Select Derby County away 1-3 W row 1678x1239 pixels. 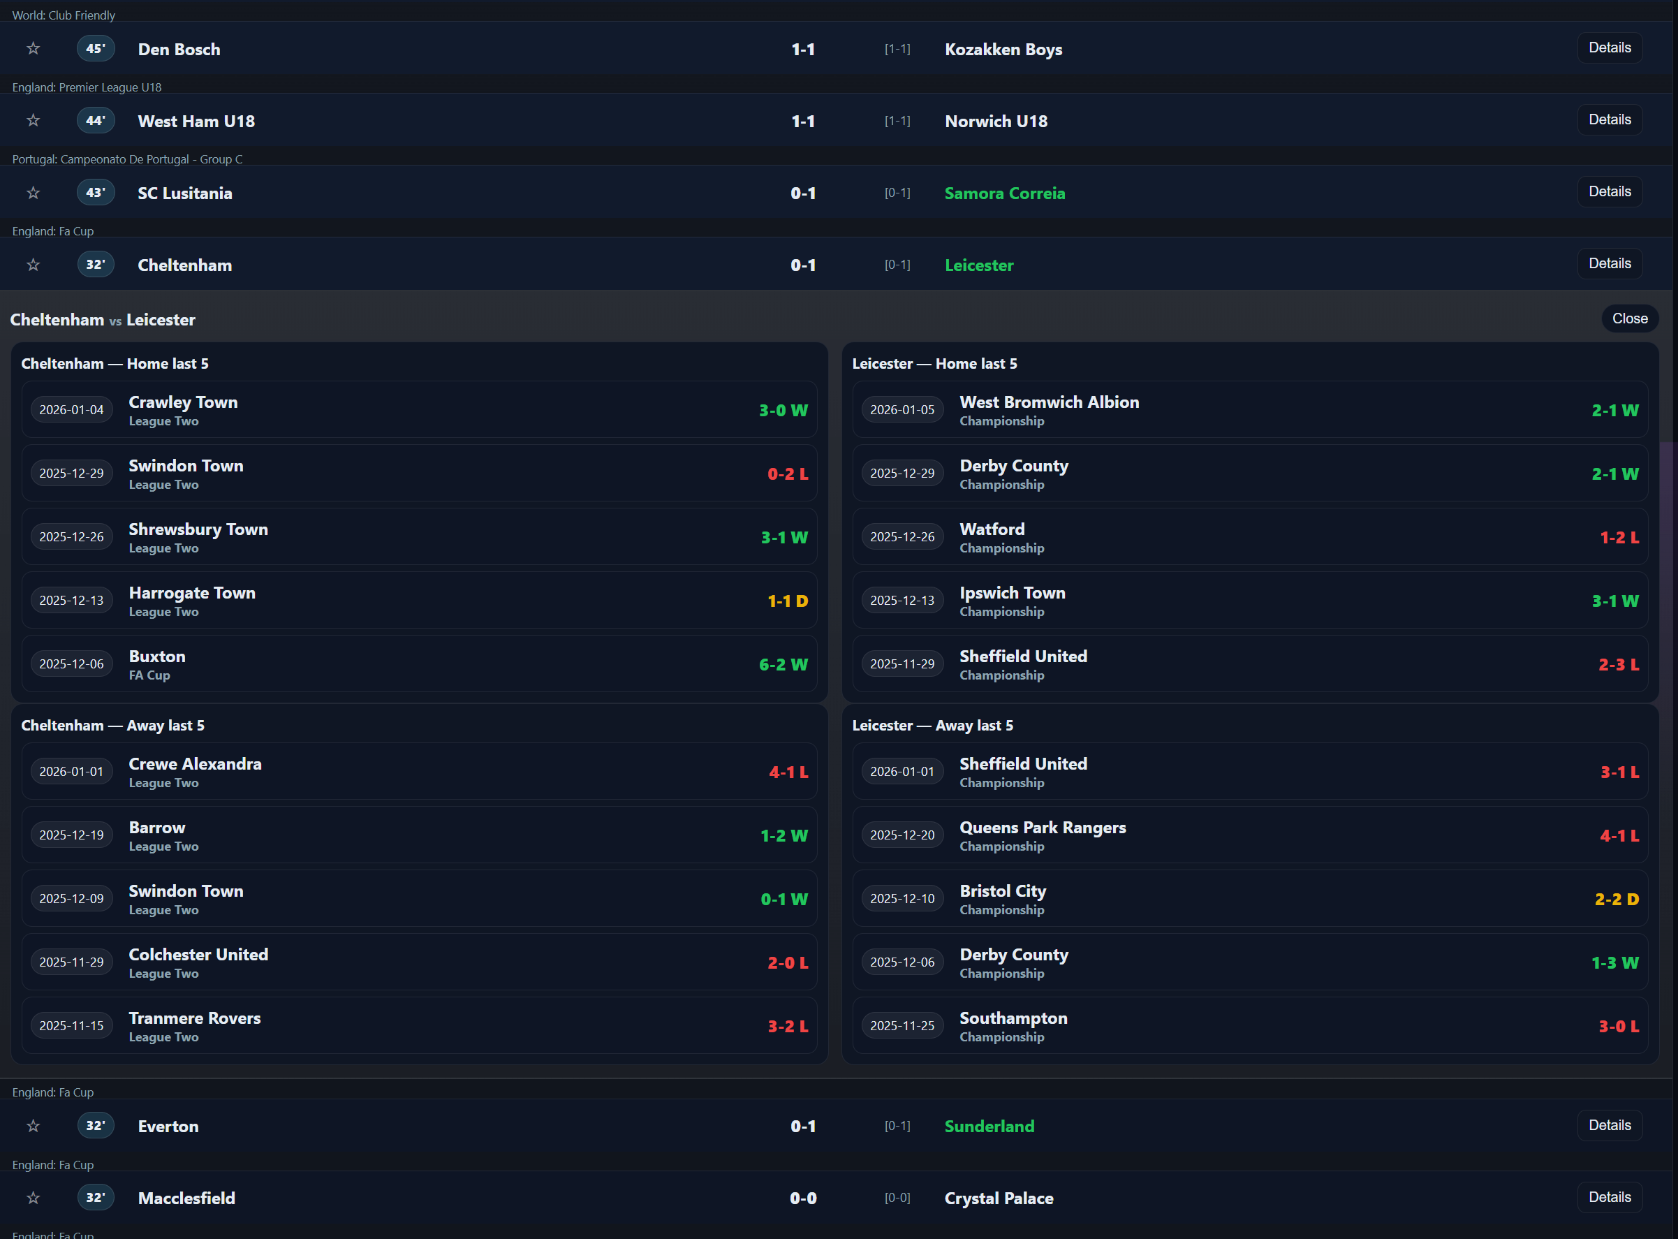click(x=1250, y=963)
